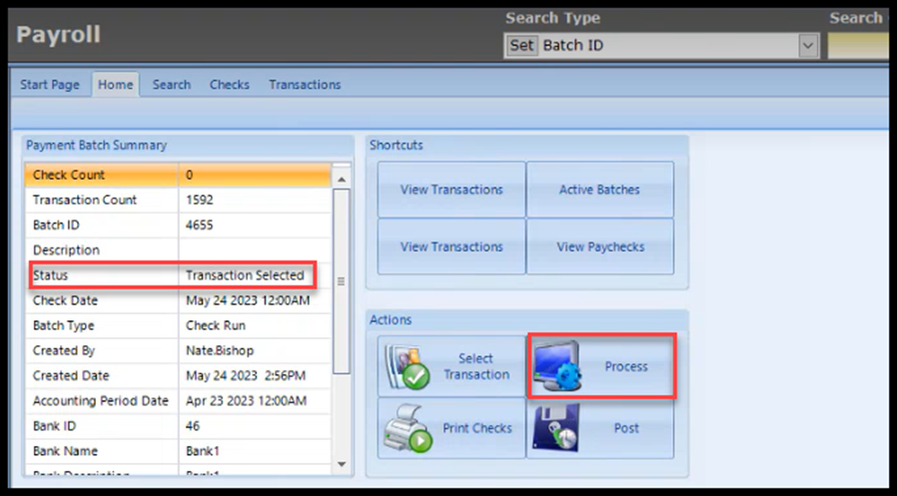Open the View Paychecks shortcut
Image resolution: width=897 pixels, height=496 pixels.
tap(599, 247)
